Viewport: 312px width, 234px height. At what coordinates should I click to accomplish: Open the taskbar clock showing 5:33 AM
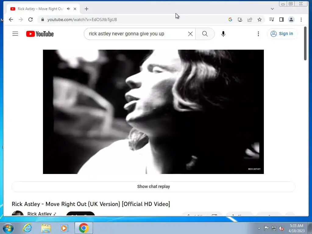pyautogui.click(x=296, y=228)
